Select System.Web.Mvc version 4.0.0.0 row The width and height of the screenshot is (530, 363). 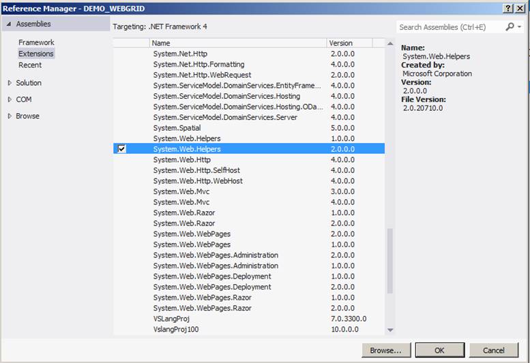(249, 202)
